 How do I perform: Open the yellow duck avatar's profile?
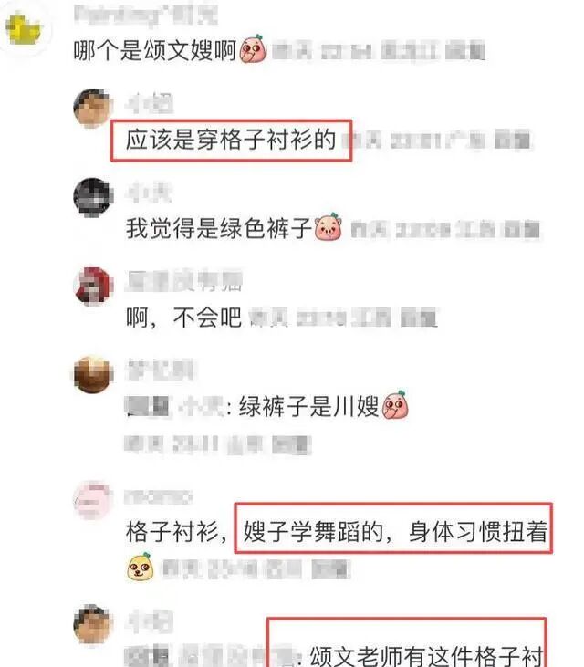[24, 28]
